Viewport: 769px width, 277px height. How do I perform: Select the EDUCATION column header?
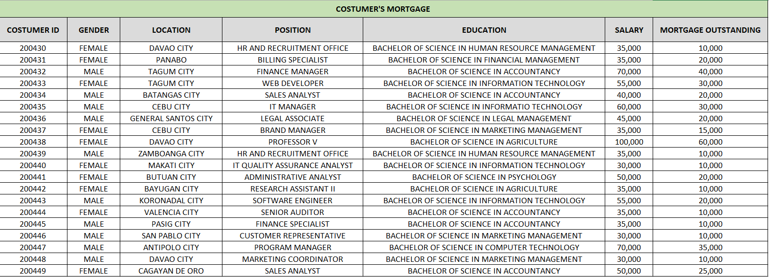pyautogui.click(x=484, y=30)
